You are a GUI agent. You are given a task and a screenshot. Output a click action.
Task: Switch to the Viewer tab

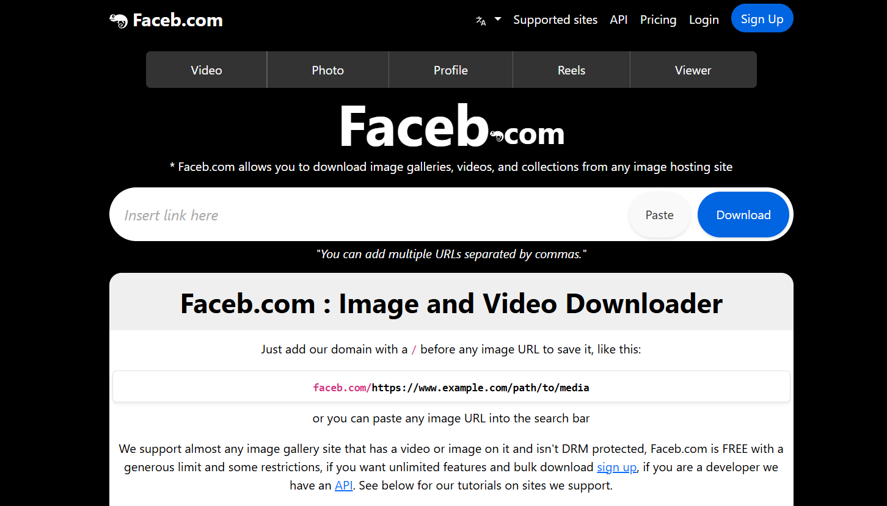pyautogui.click(x=693, y=70)
